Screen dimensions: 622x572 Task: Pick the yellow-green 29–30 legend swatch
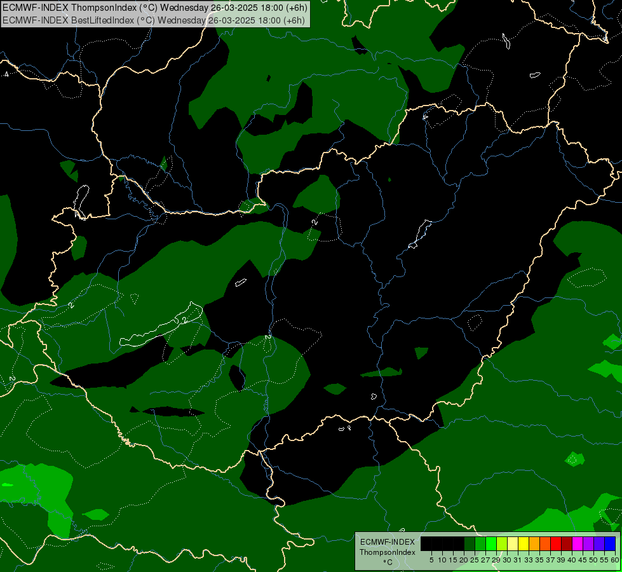[x=502, y=543]
